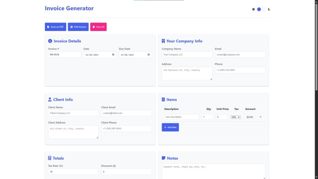Click the company Email field
The image size is (318, 179).
(x=240, y=55)
